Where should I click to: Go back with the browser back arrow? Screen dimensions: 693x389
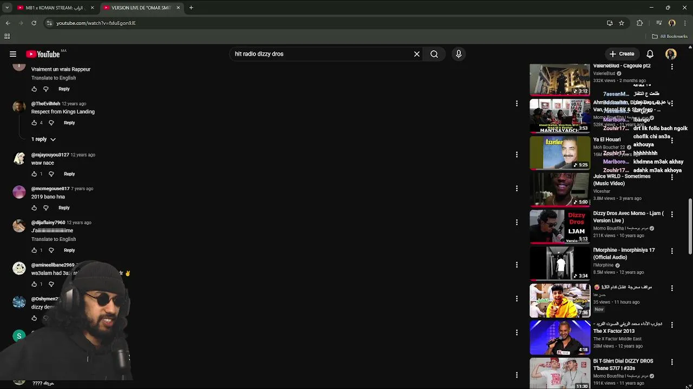[8, 23]
